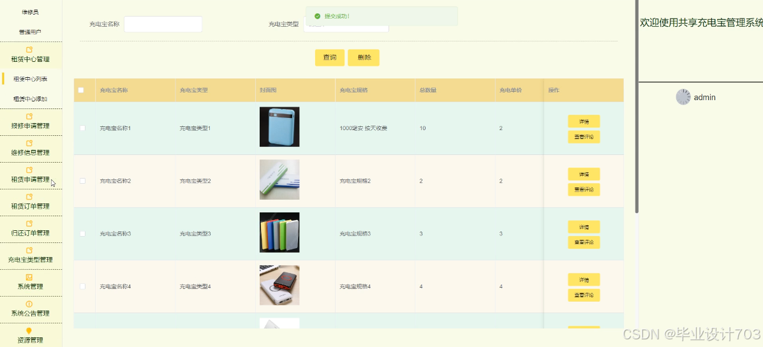Screen dimensions: 763x347
Task: Select 普通用户 in the sidebar
Action: pyautogui.click(x=30, y=32)
